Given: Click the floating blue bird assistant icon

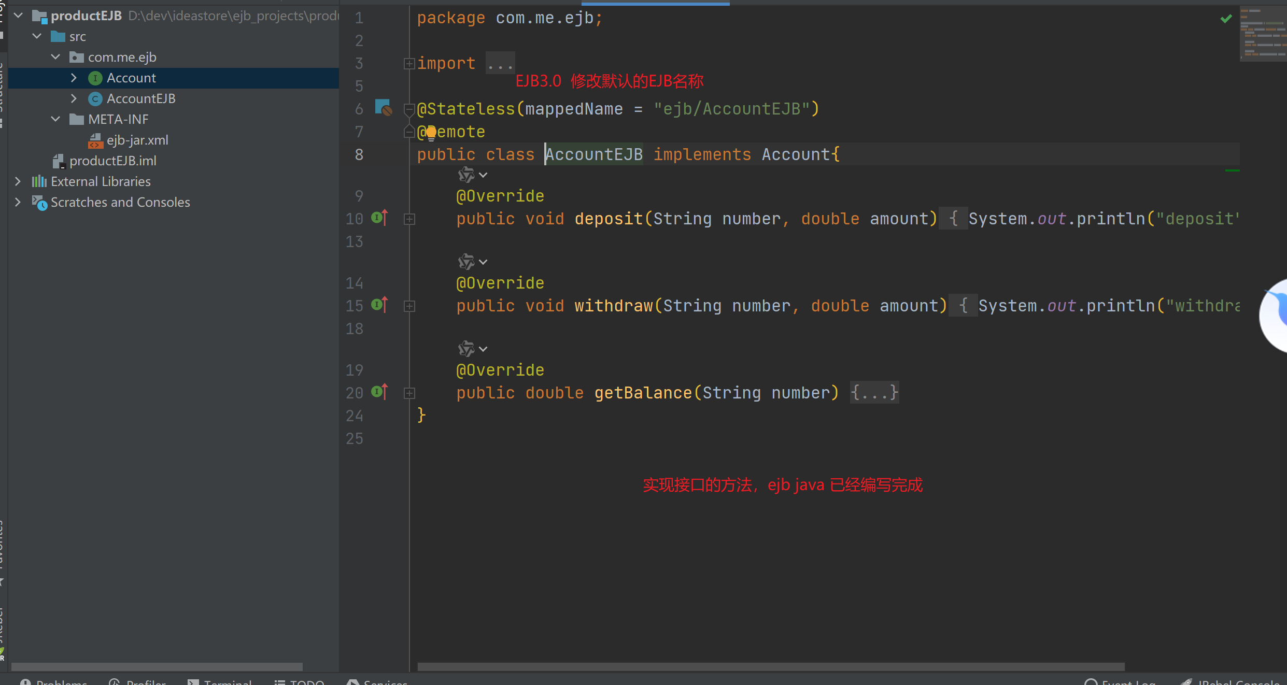Looking at the screenshot, I should coord(1274,315).
